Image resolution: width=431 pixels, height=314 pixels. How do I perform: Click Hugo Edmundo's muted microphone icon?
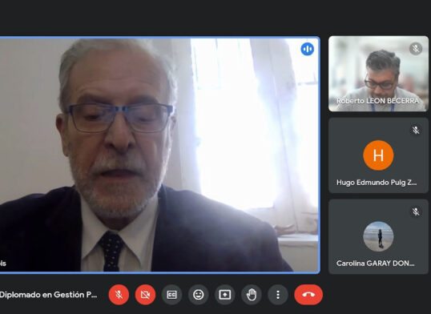[416, 130]
